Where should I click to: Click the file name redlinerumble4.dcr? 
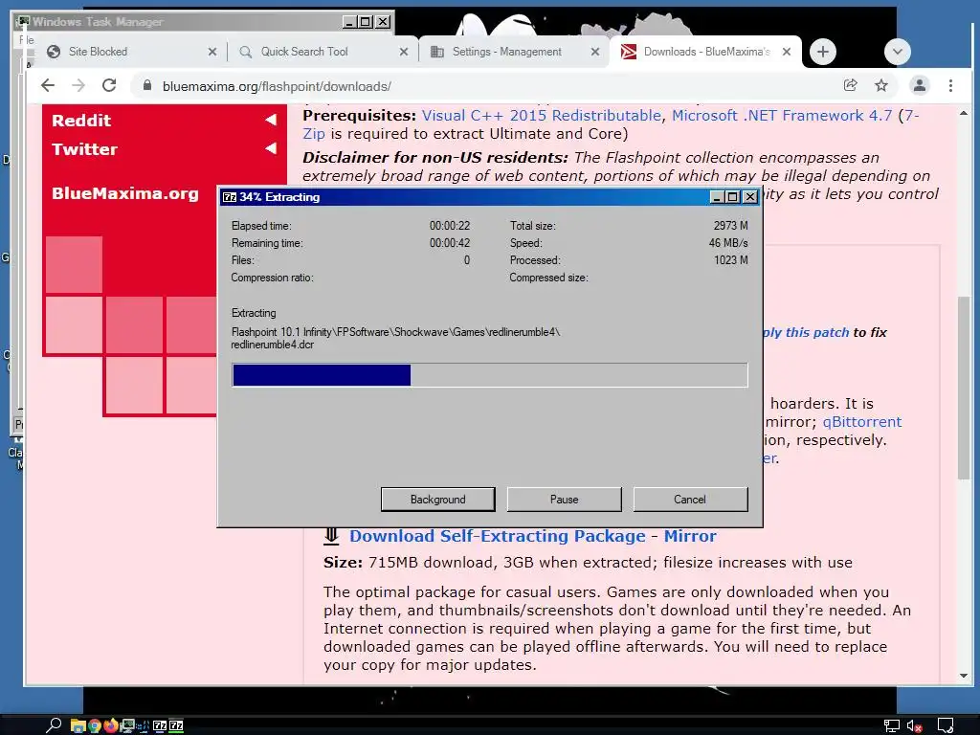click(273, 345)
